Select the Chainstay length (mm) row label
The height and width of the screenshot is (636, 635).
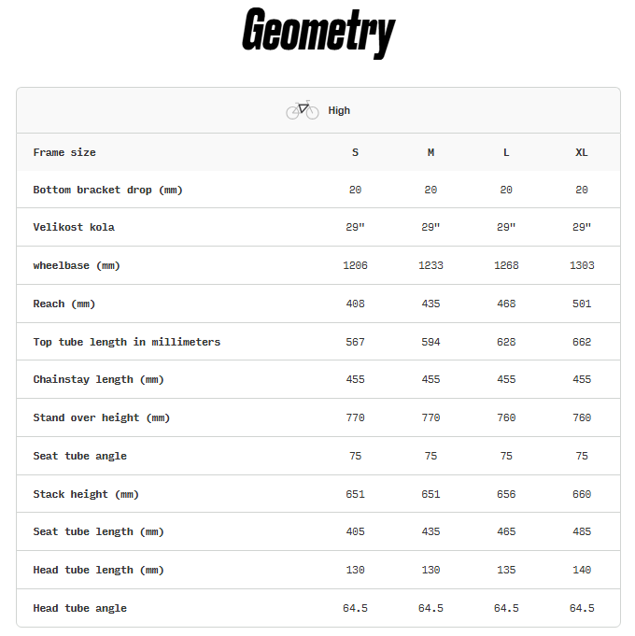98,380
